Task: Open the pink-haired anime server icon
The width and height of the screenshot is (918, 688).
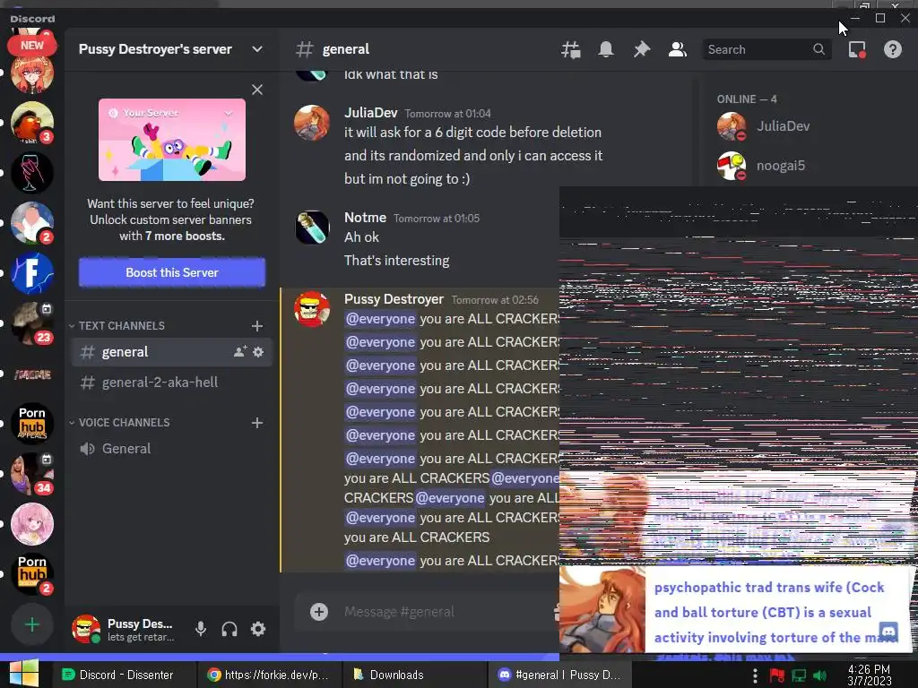Action: coord(32,524)
